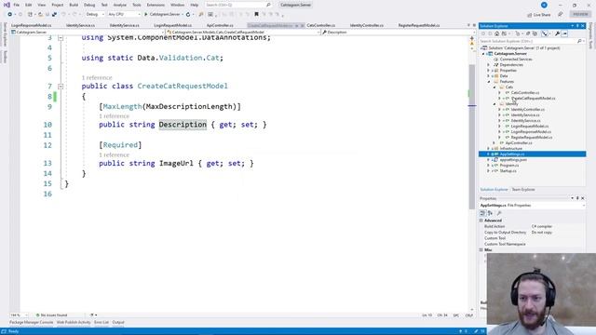This screenshot has height=335, width=596.
Task: Open the File menu
Action: click(17, 5)
